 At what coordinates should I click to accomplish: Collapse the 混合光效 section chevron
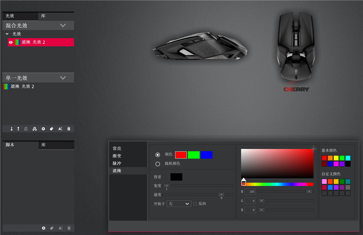click(63, 26)
